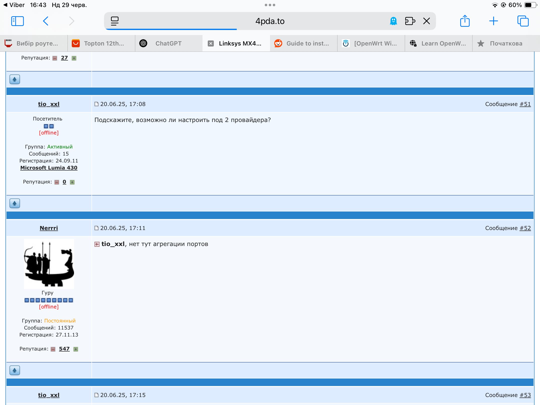Switch to ChatGPT tab
Viewport: 540px width, 405px height.
coord(168,43)
